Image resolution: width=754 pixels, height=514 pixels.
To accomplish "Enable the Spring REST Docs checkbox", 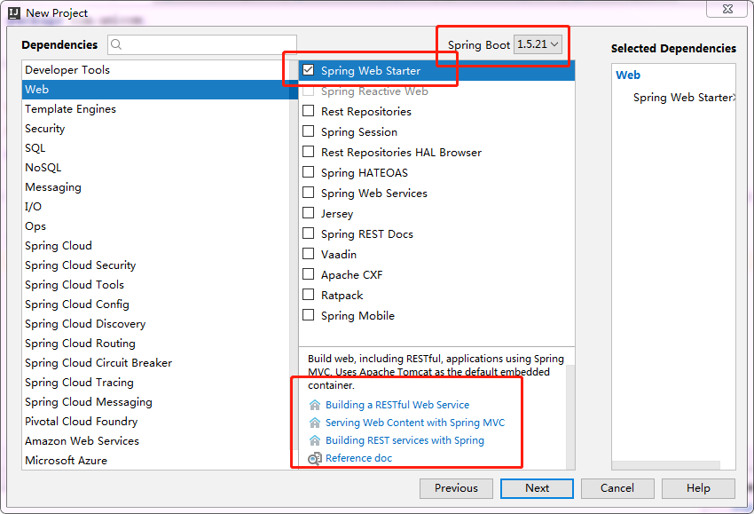I will point(308,233).
